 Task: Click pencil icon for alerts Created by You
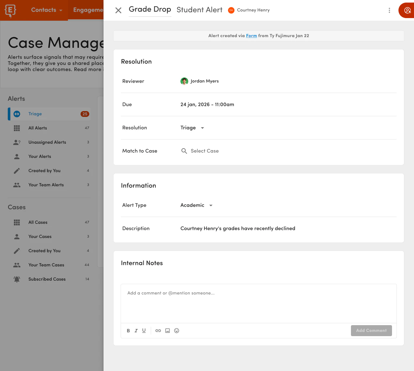[17, 171]
